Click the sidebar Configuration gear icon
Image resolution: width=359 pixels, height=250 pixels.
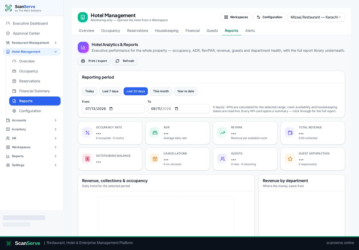tap(14, 111)
